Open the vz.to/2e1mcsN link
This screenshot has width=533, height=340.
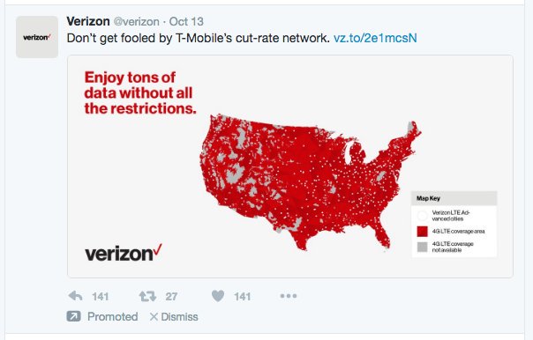pyautogui.click(x=375, y=38)
